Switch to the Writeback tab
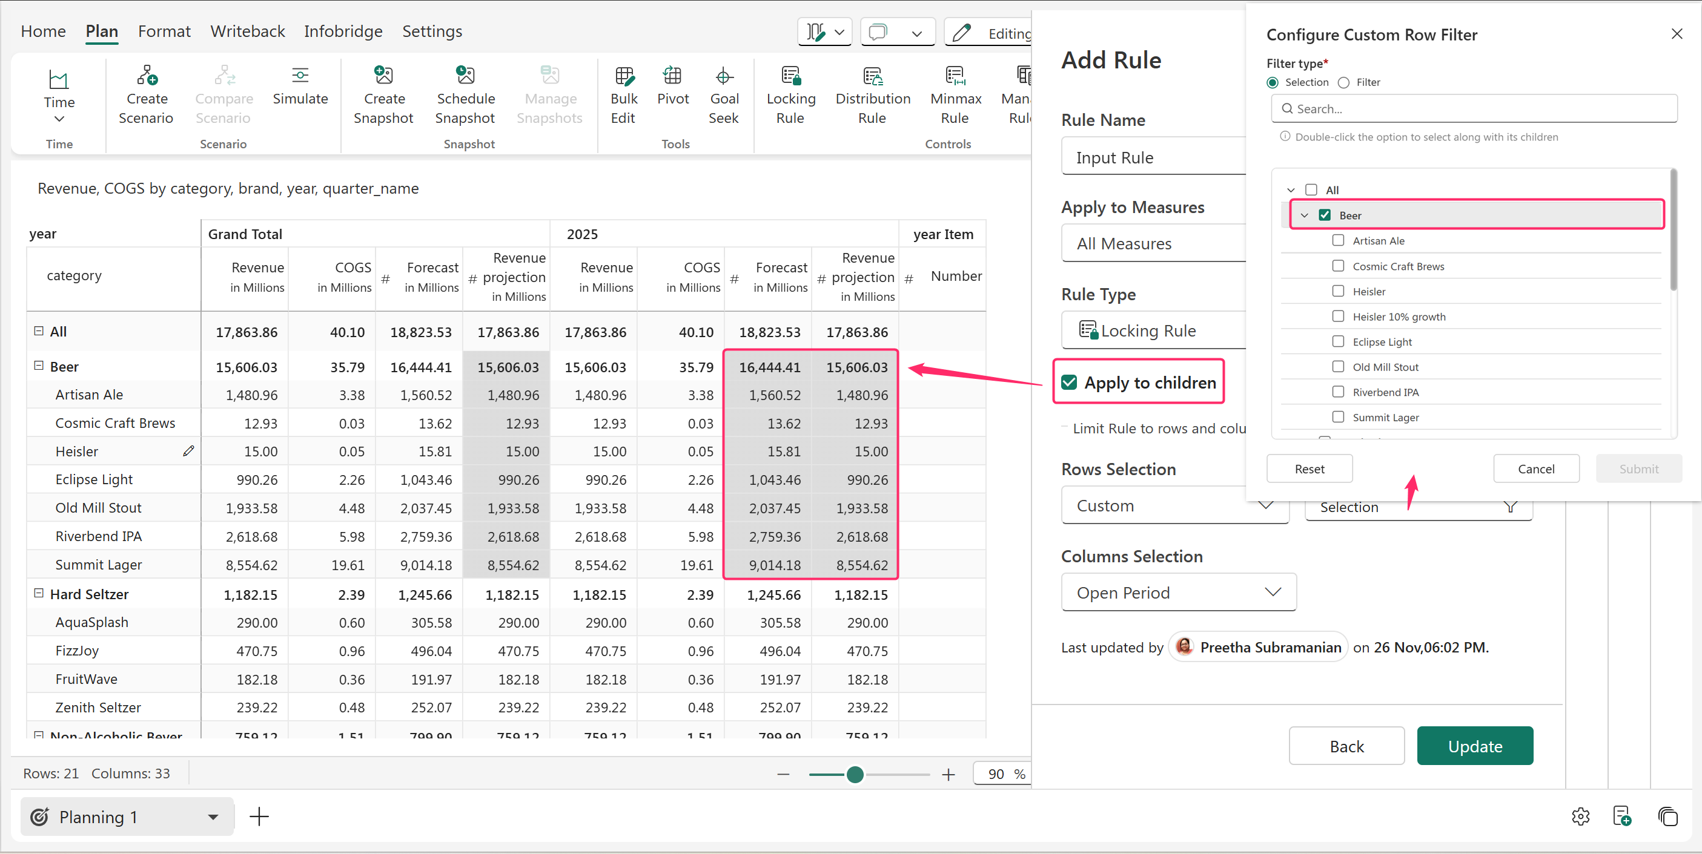Viewport: 1702px width, 854px height. coord(247,31)
